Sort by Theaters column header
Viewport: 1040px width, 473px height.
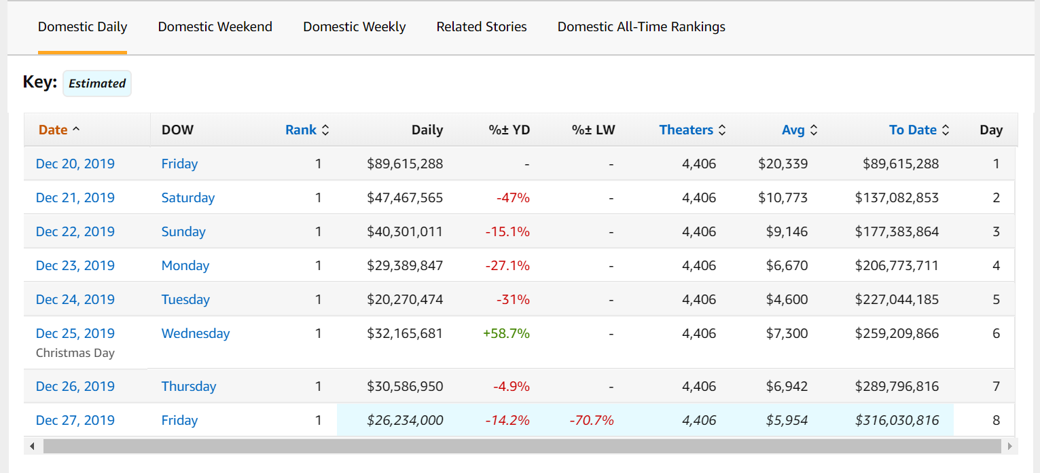point(686,130)
